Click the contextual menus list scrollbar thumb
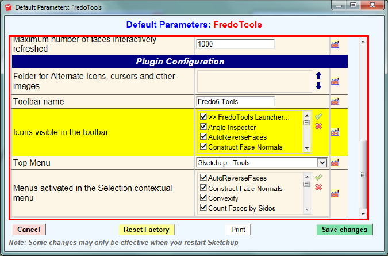The height and width of the screenshot is (256, 388). pos(307,184)
